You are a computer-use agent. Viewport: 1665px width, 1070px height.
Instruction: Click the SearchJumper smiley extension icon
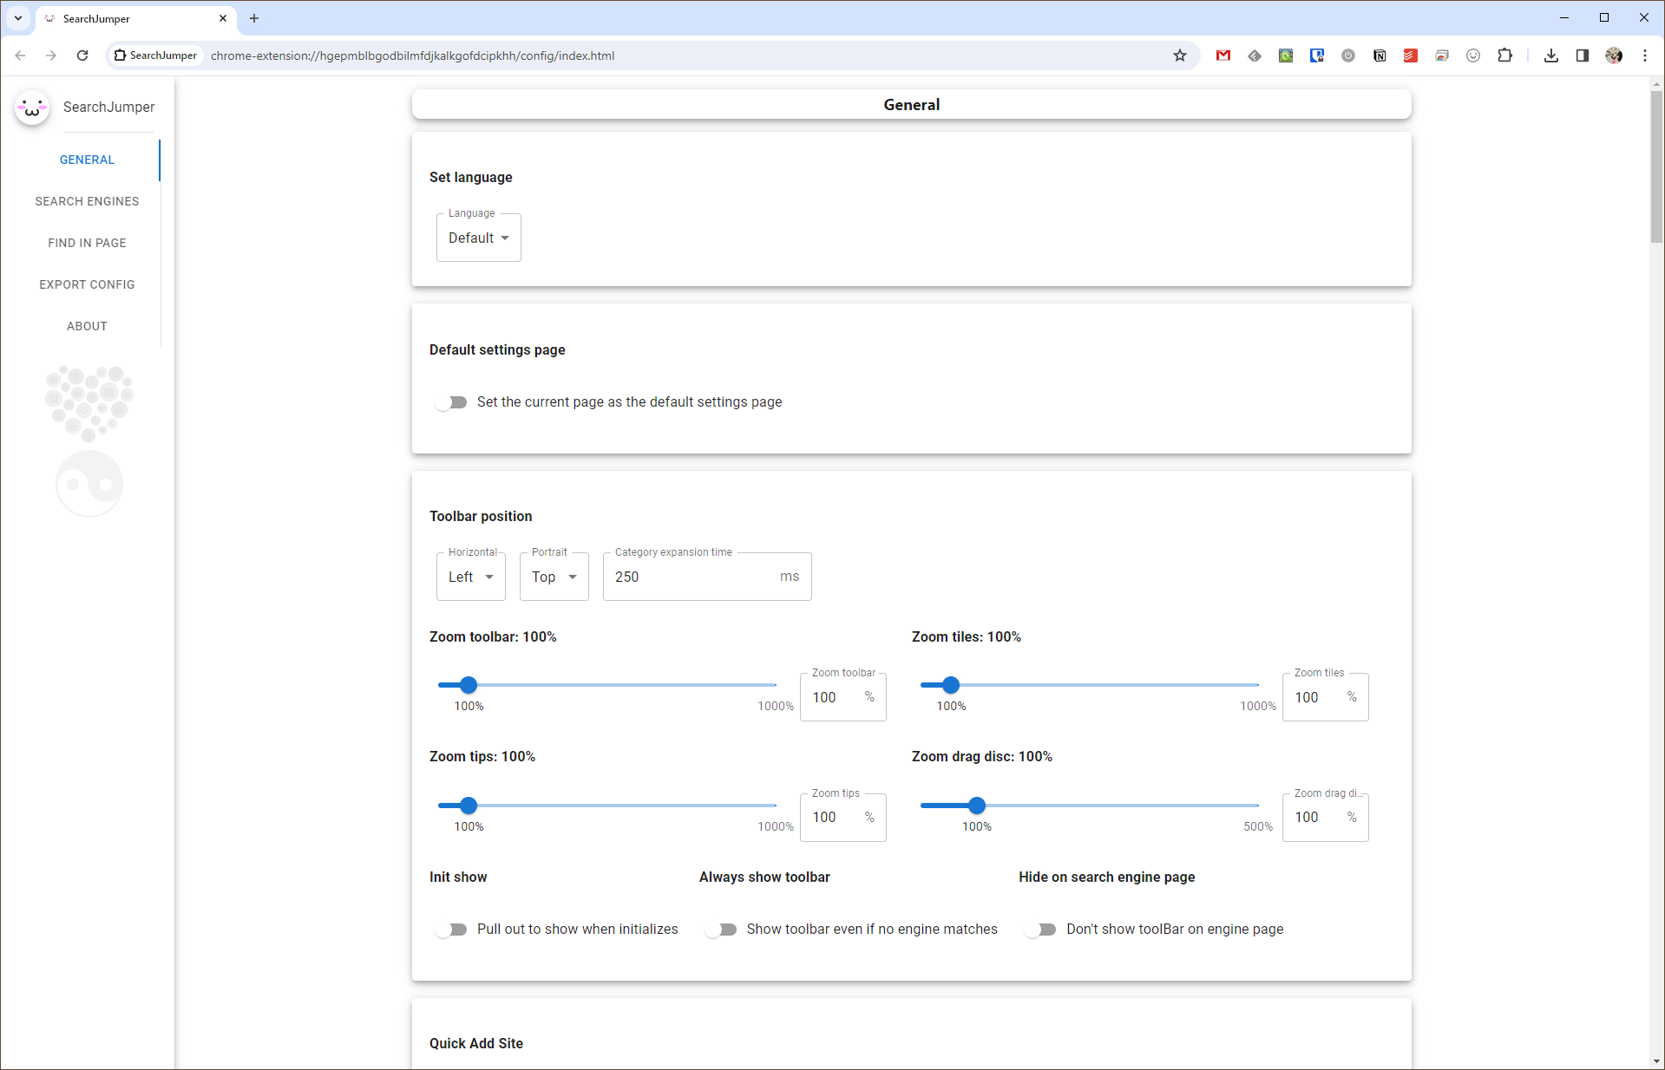pyautogui.click(x=1473, y=55)
